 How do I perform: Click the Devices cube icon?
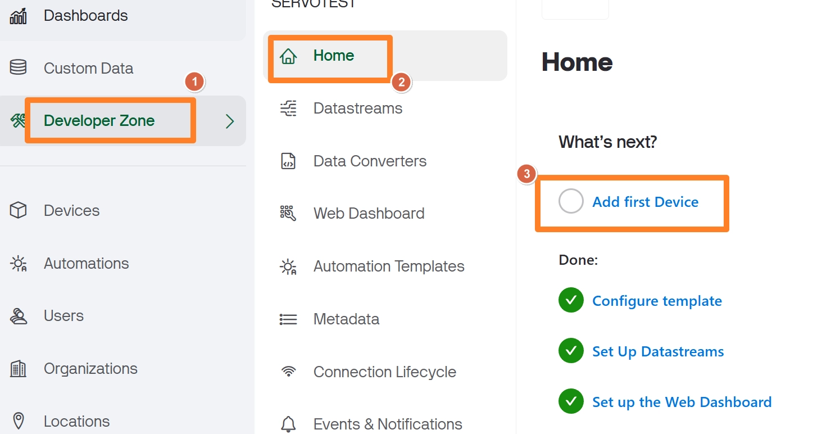pyautogui.click(x=19, y=211)
